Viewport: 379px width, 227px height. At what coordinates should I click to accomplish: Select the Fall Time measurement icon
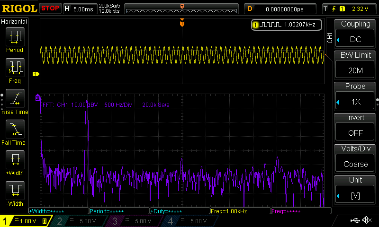[x=14, y=129]
